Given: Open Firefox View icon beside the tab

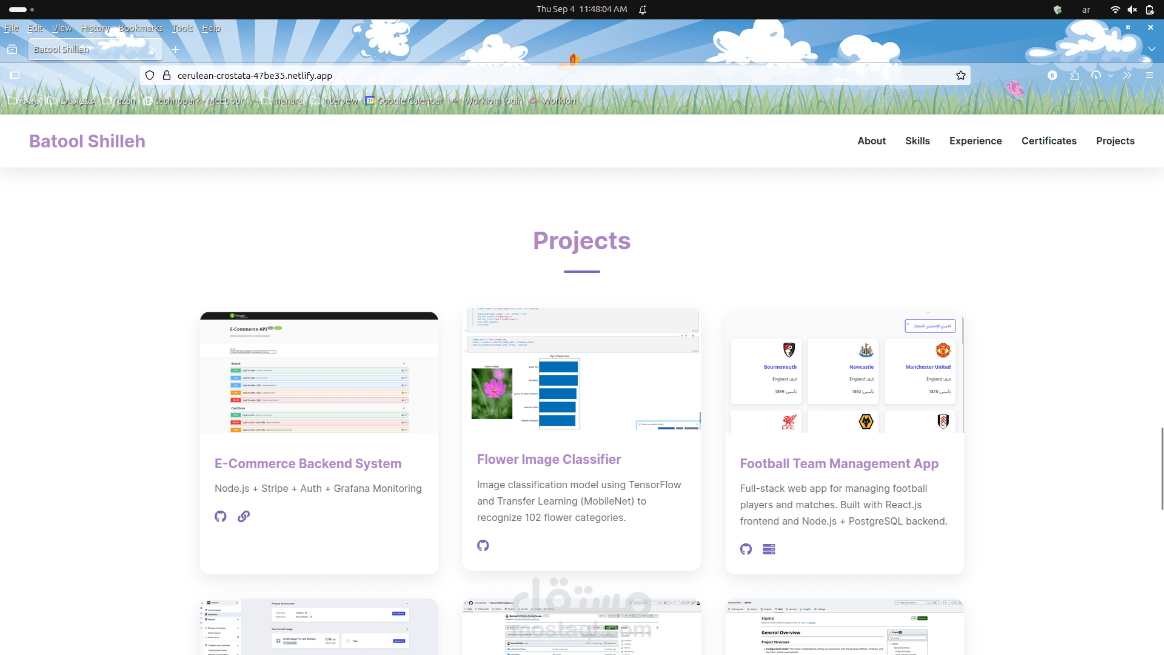Looking at the screenshot, I should click(x=12, y=49).
